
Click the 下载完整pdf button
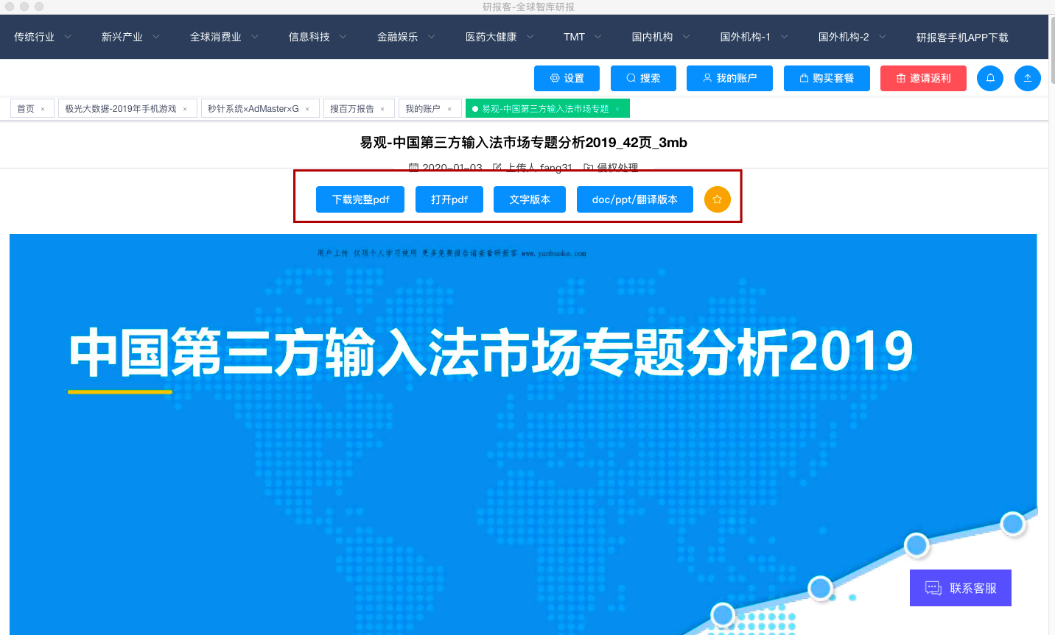click(x=360, y=199)
